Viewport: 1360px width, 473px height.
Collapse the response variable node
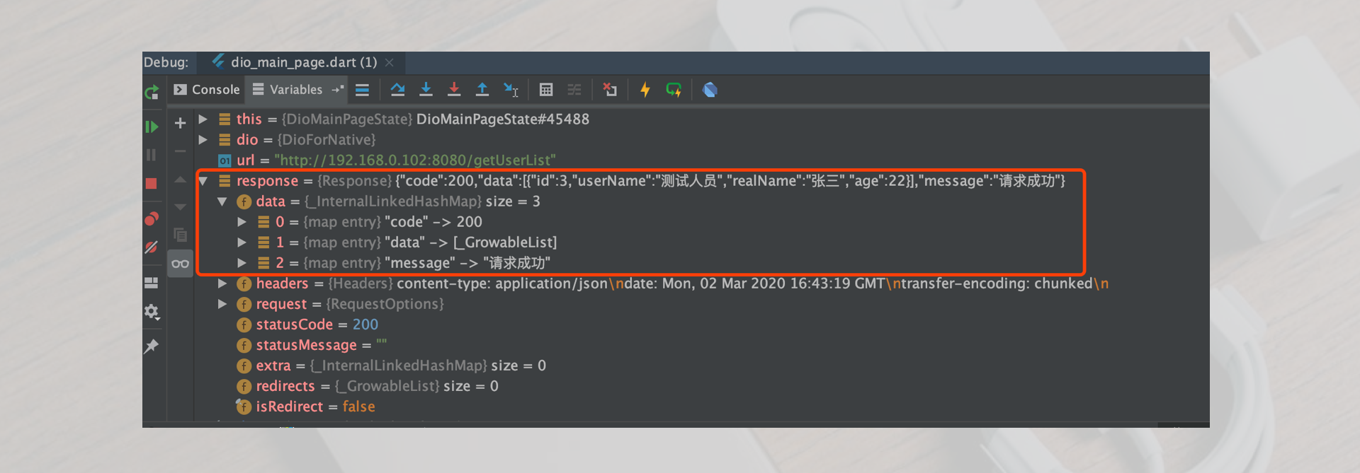pyautogui.click(x=203, y=181)
